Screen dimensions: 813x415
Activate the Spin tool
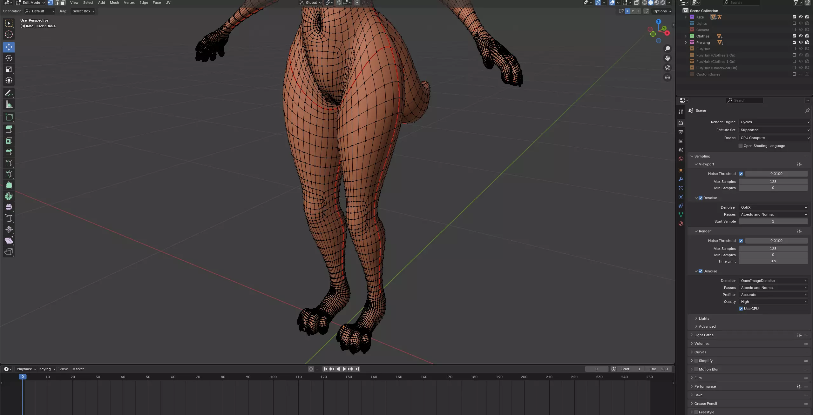(x=9, y=196)
